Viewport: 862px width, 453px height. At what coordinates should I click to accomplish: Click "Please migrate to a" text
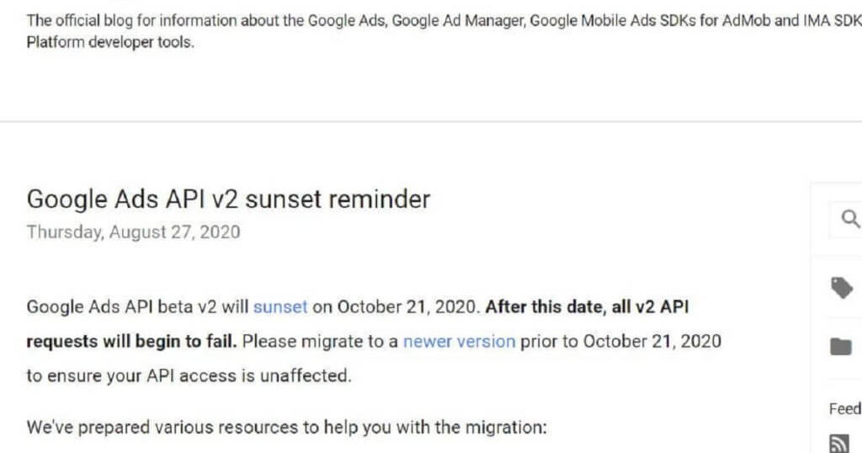tap(320, 341)
